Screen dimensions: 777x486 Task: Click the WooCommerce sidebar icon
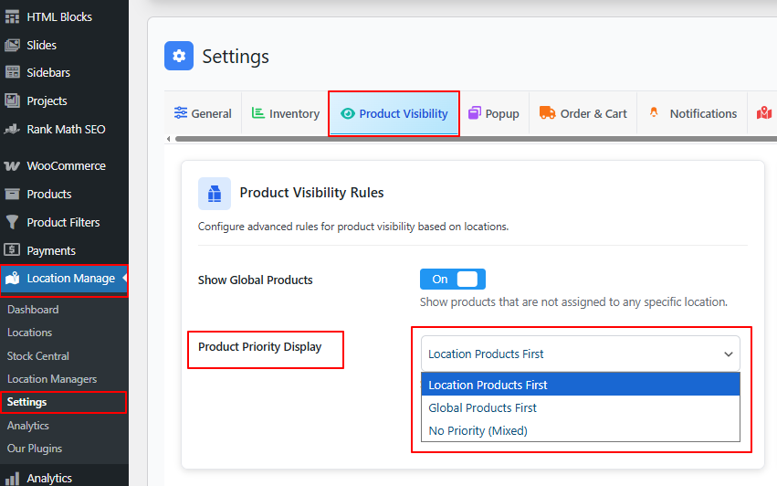pos(13,166)
